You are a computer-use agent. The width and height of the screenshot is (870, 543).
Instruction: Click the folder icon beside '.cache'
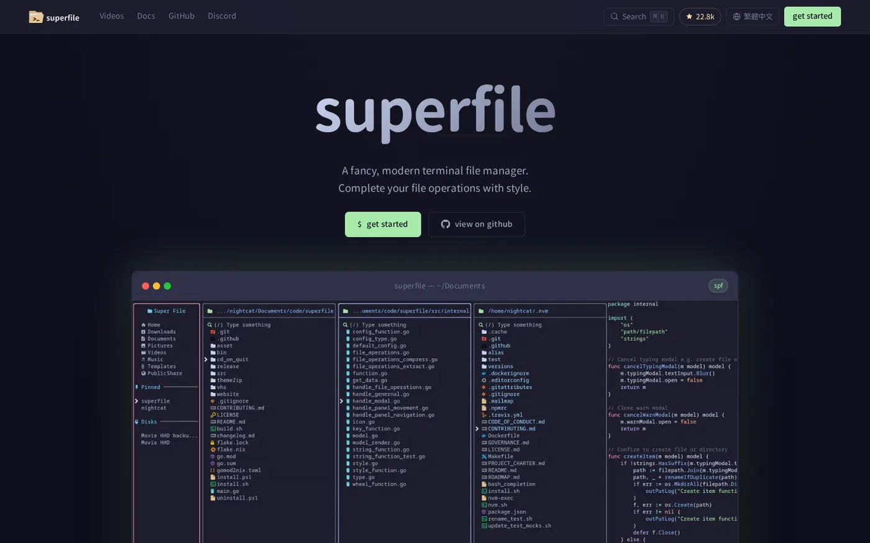tap(484, 332)
